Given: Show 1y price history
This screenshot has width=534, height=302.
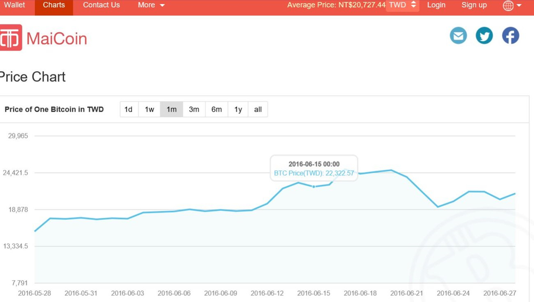Looking at the screenshot, I should (x=238, y=109).
